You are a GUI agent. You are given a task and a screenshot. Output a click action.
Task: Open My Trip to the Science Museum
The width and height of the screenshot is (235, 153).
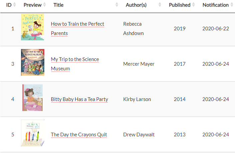coord(75,60)
